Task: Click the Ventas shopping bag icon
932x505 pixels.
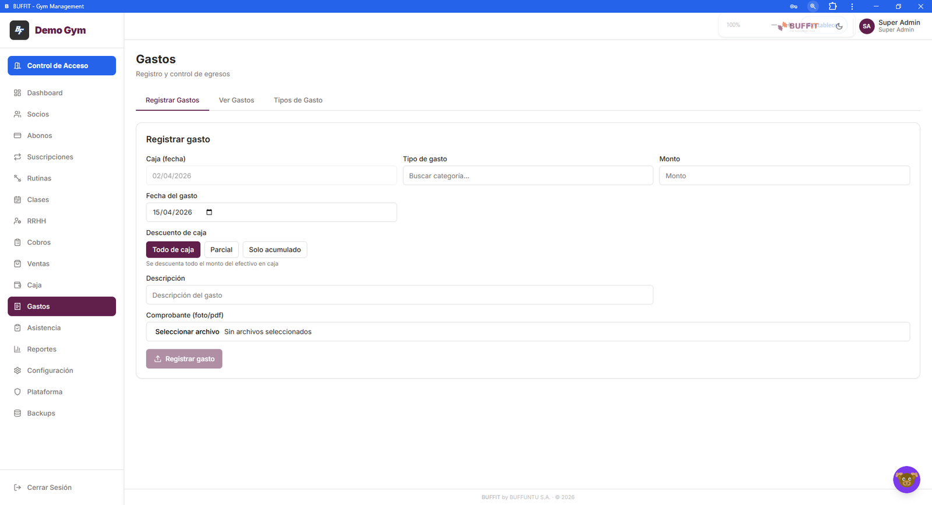Action: [x=17, y=264]
